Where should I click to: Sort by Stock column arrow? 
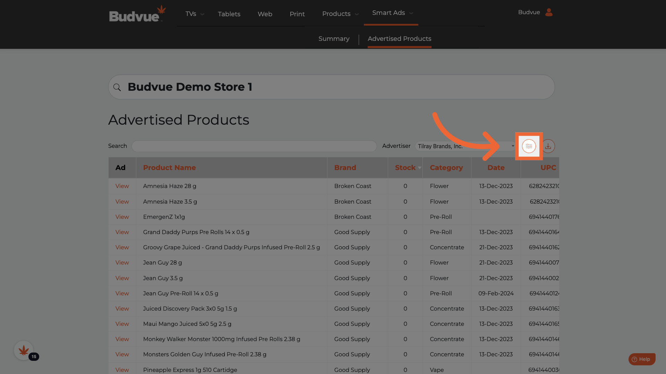pyautogui.click(x=419, y=168)
